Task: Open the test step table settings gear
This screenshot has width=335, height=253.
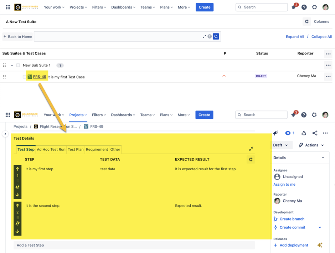Action: [x=251, y=160]
